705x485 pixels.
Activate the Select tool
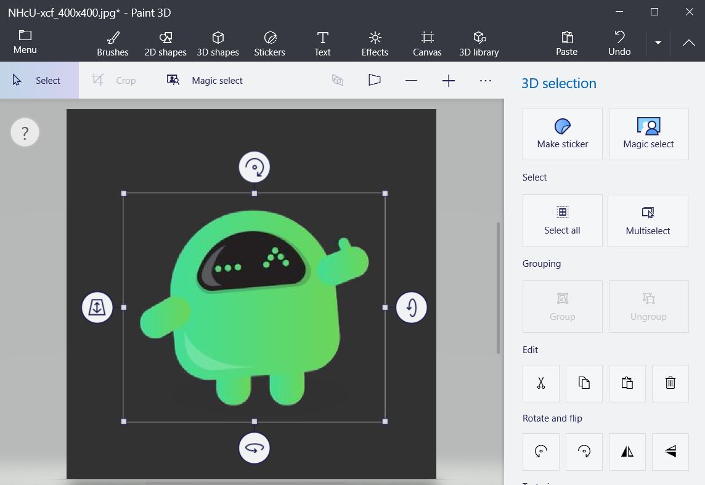coord(39,81)
